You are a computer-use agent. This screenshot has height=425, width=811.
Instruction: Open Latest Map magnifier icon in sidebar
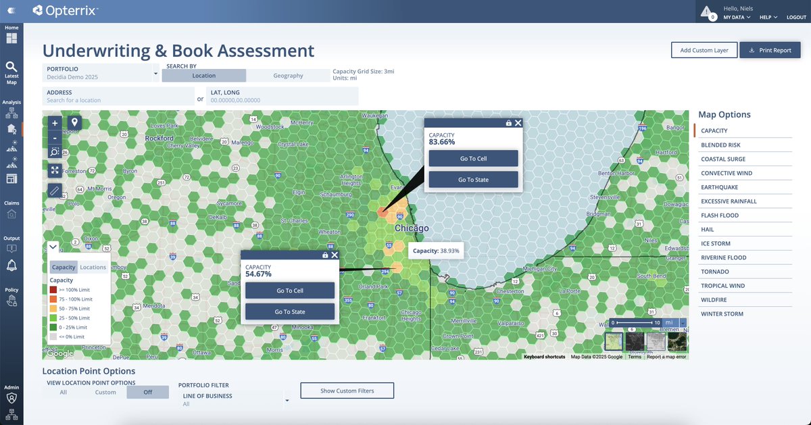point(11,66)
